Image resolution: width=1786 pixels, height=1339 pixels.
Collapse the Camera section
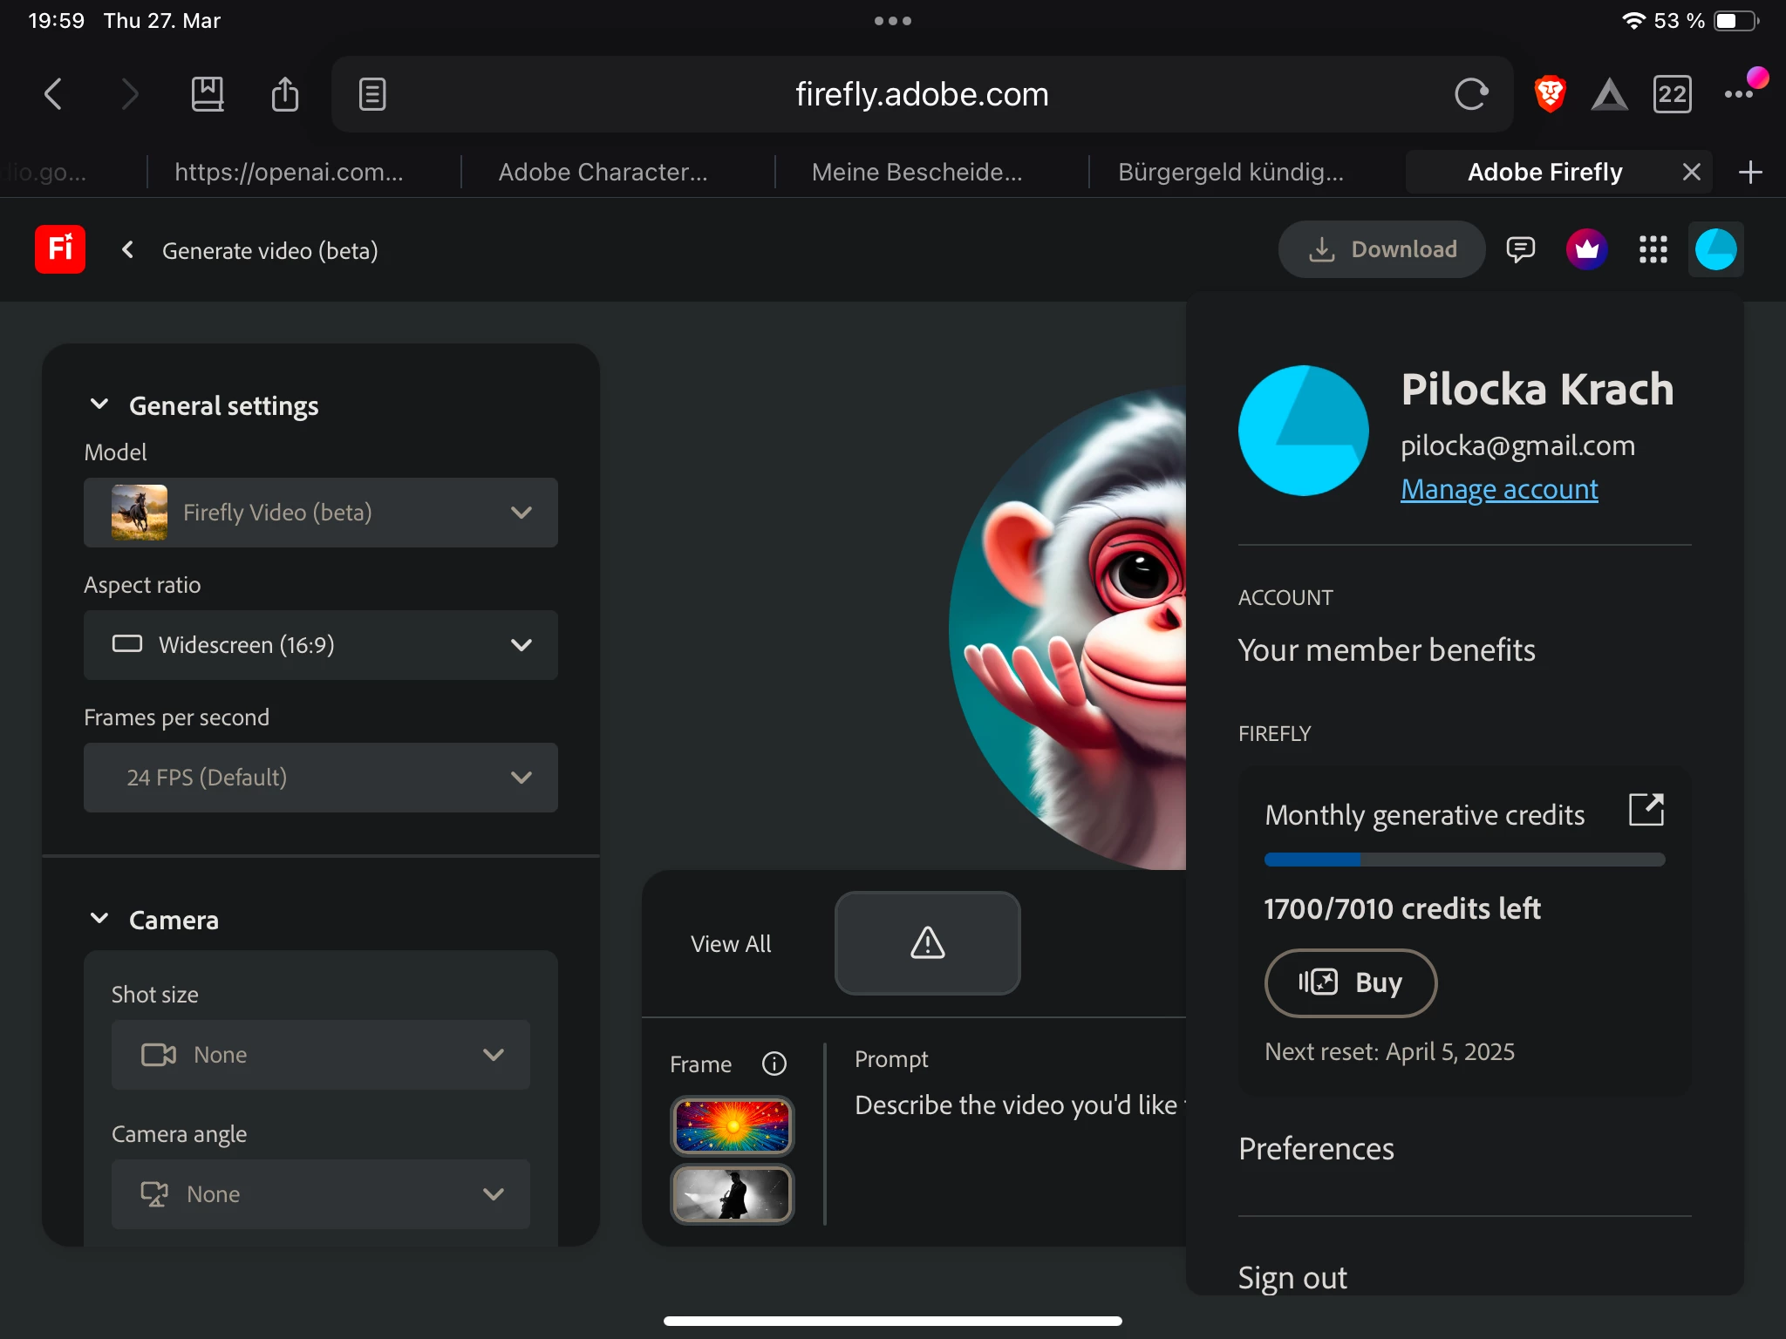[x=99, y=919]
